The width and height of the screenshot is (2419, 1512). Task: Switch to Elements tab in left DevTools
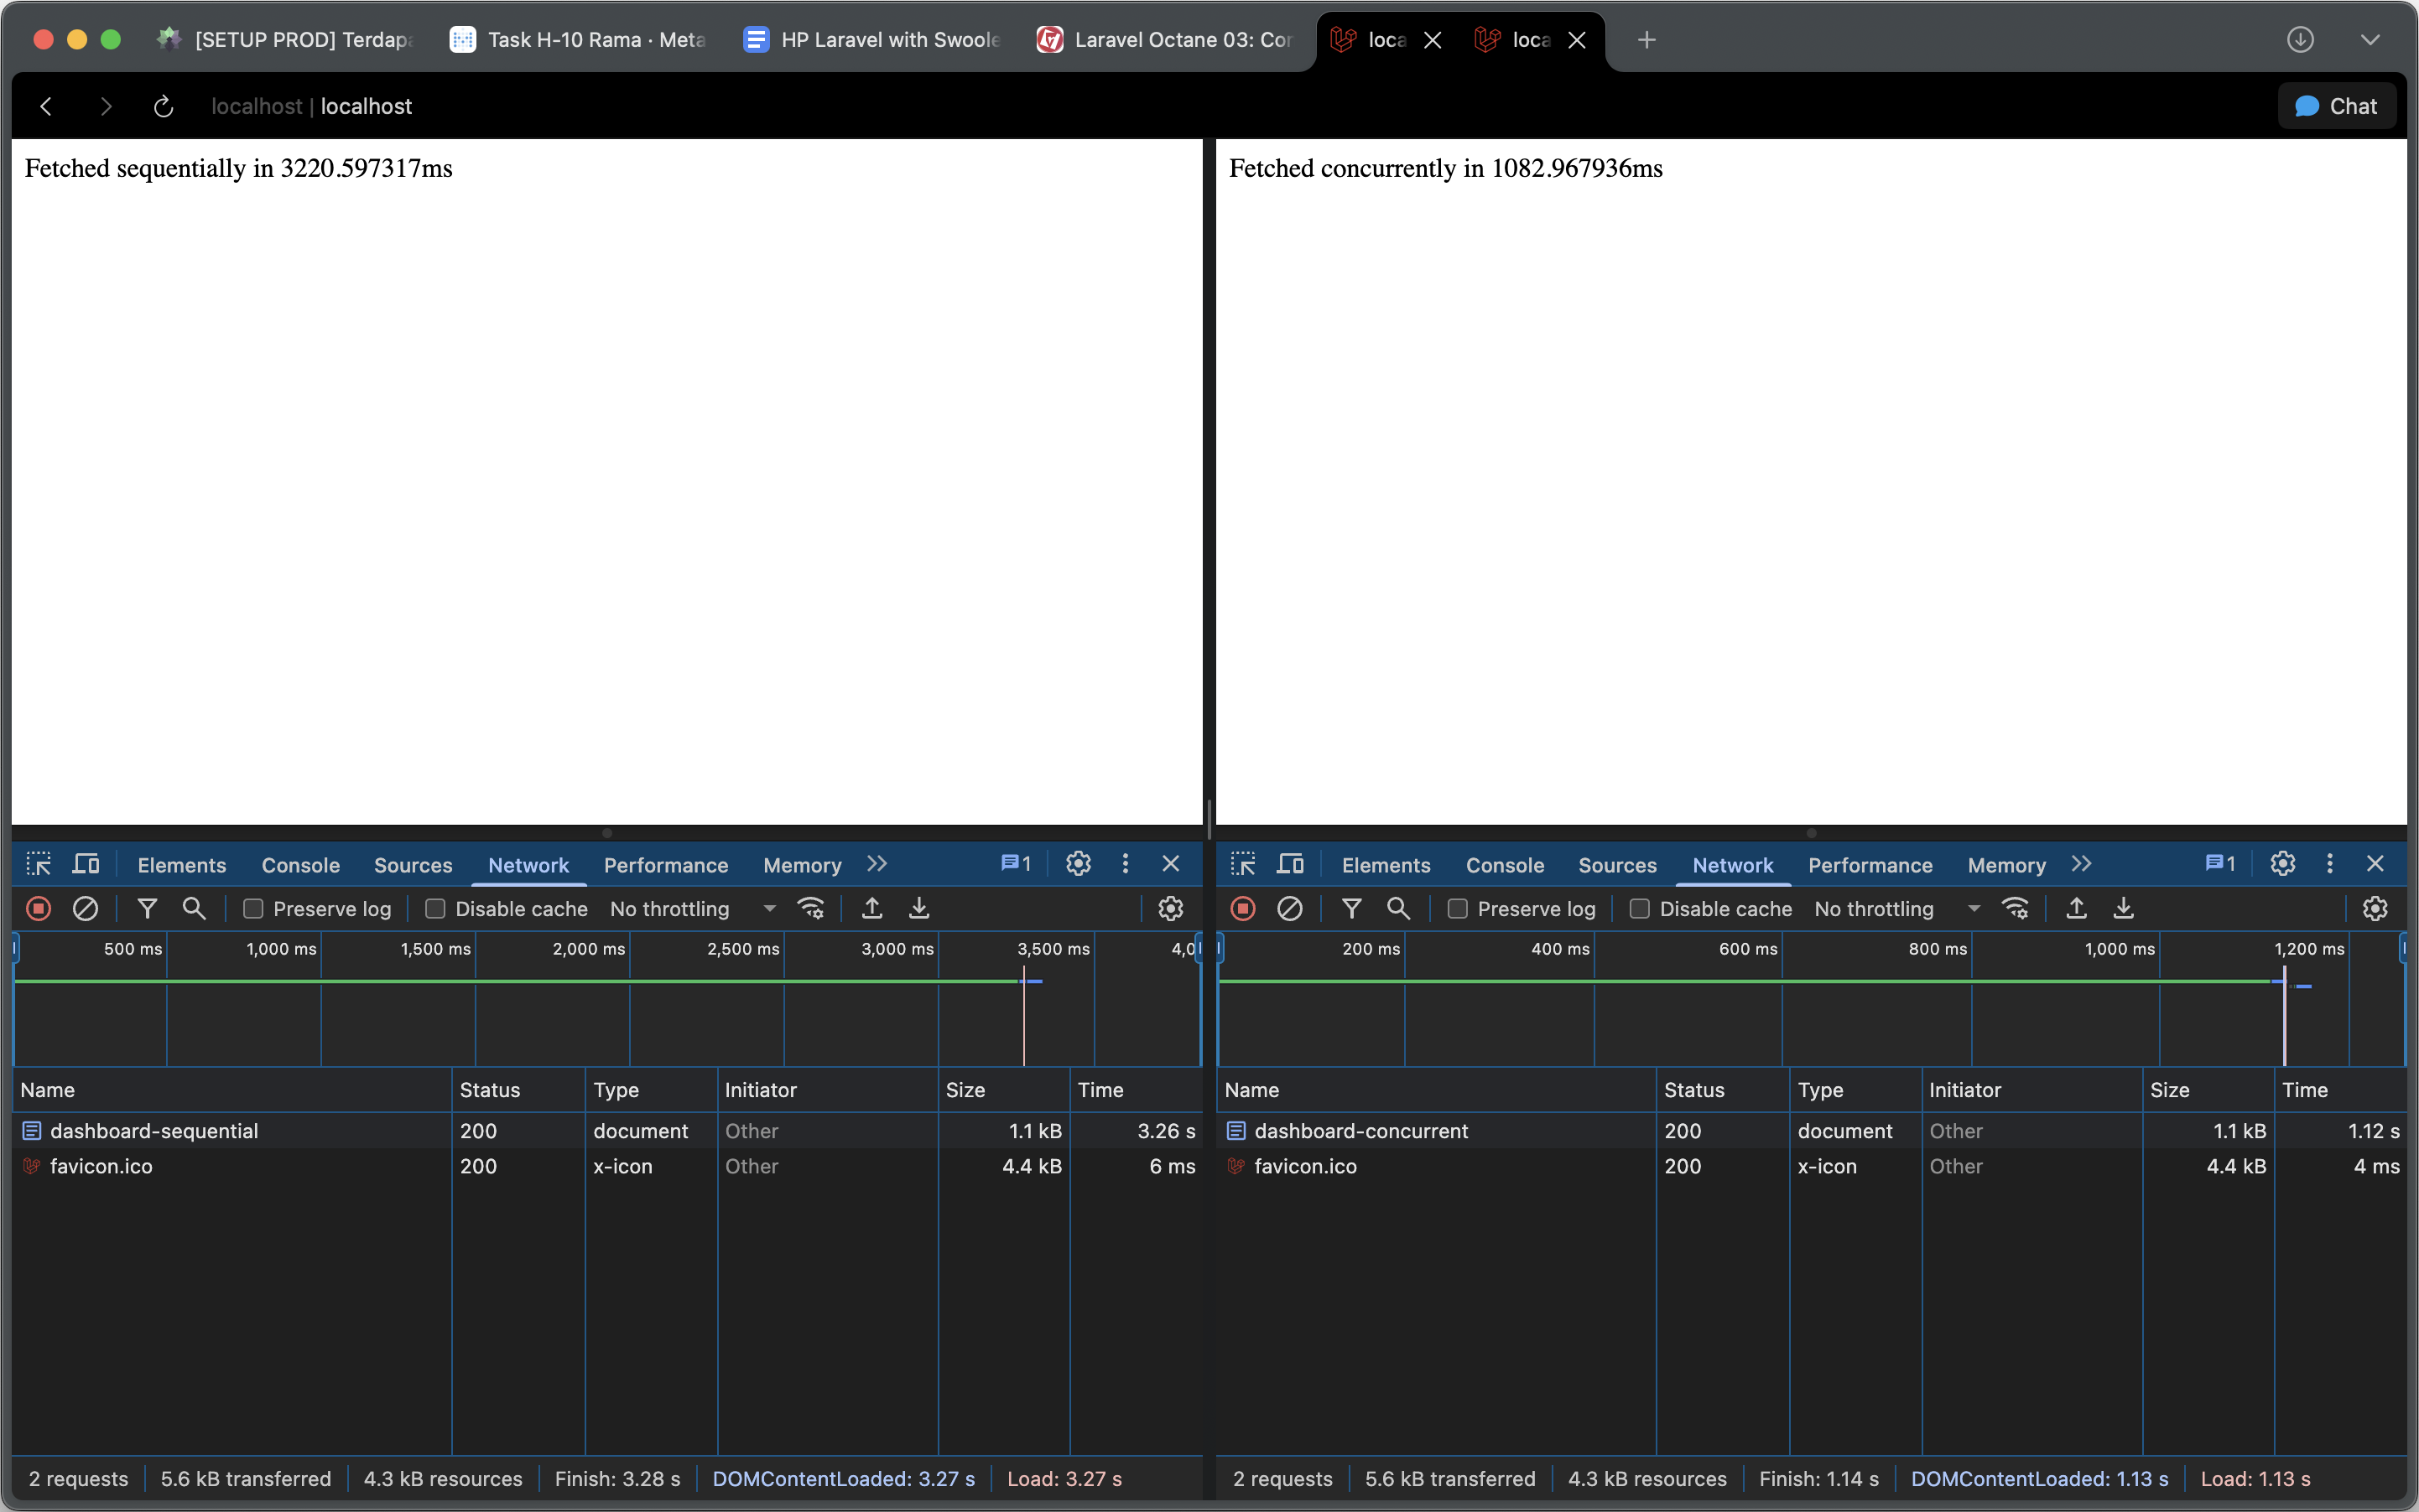click(182, 866)
